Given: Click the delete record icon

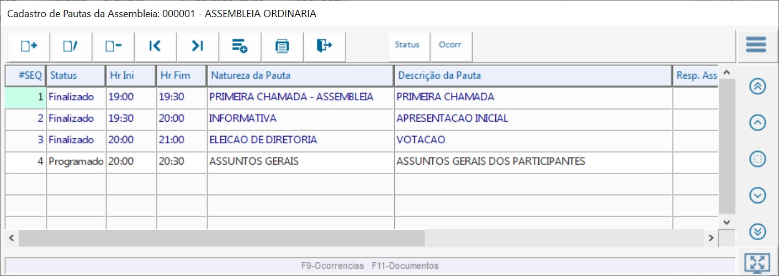Looking at the screenshot, I should [x=113, y=46].
